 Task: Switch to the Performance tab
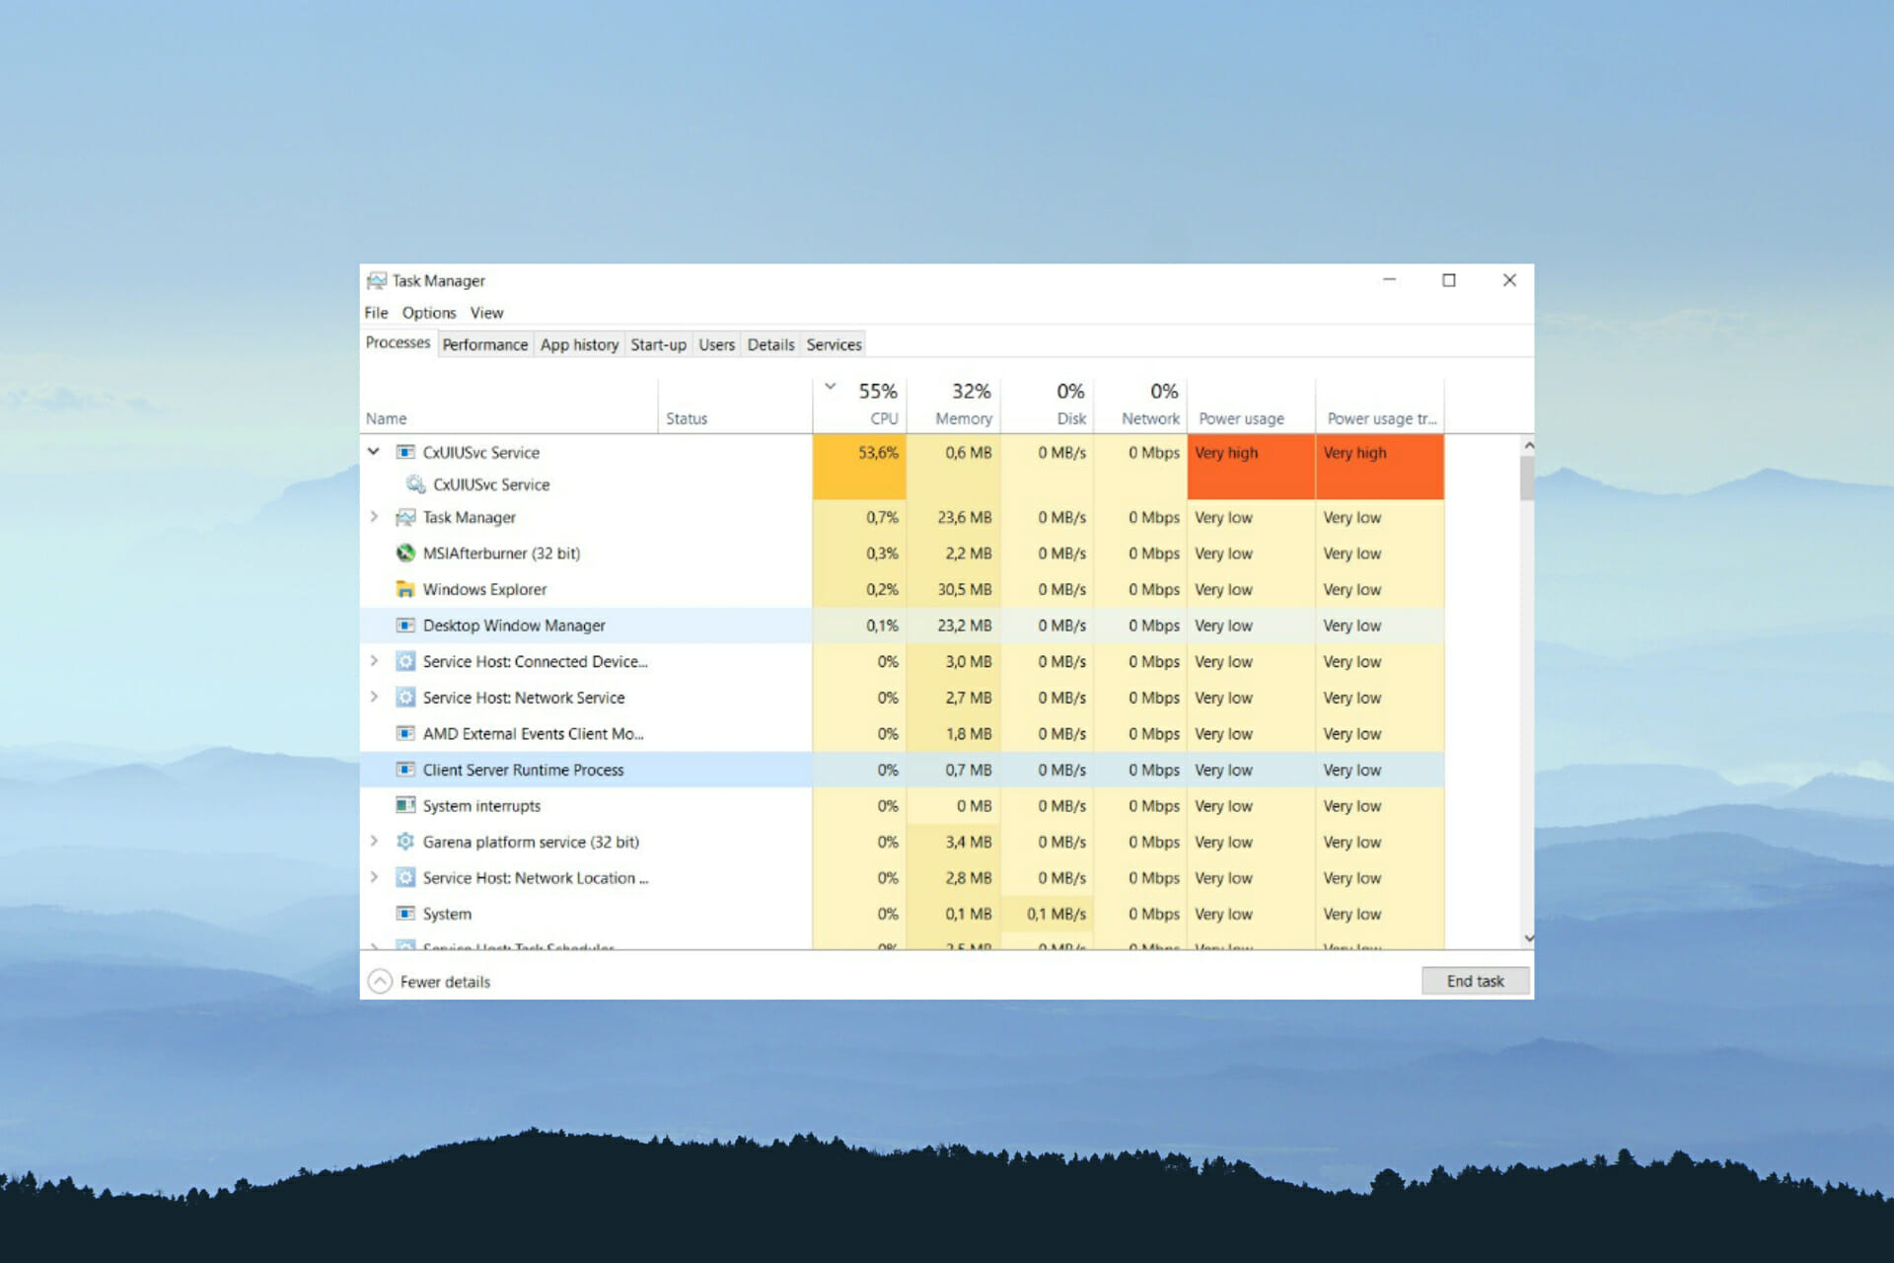click(484, 344)
